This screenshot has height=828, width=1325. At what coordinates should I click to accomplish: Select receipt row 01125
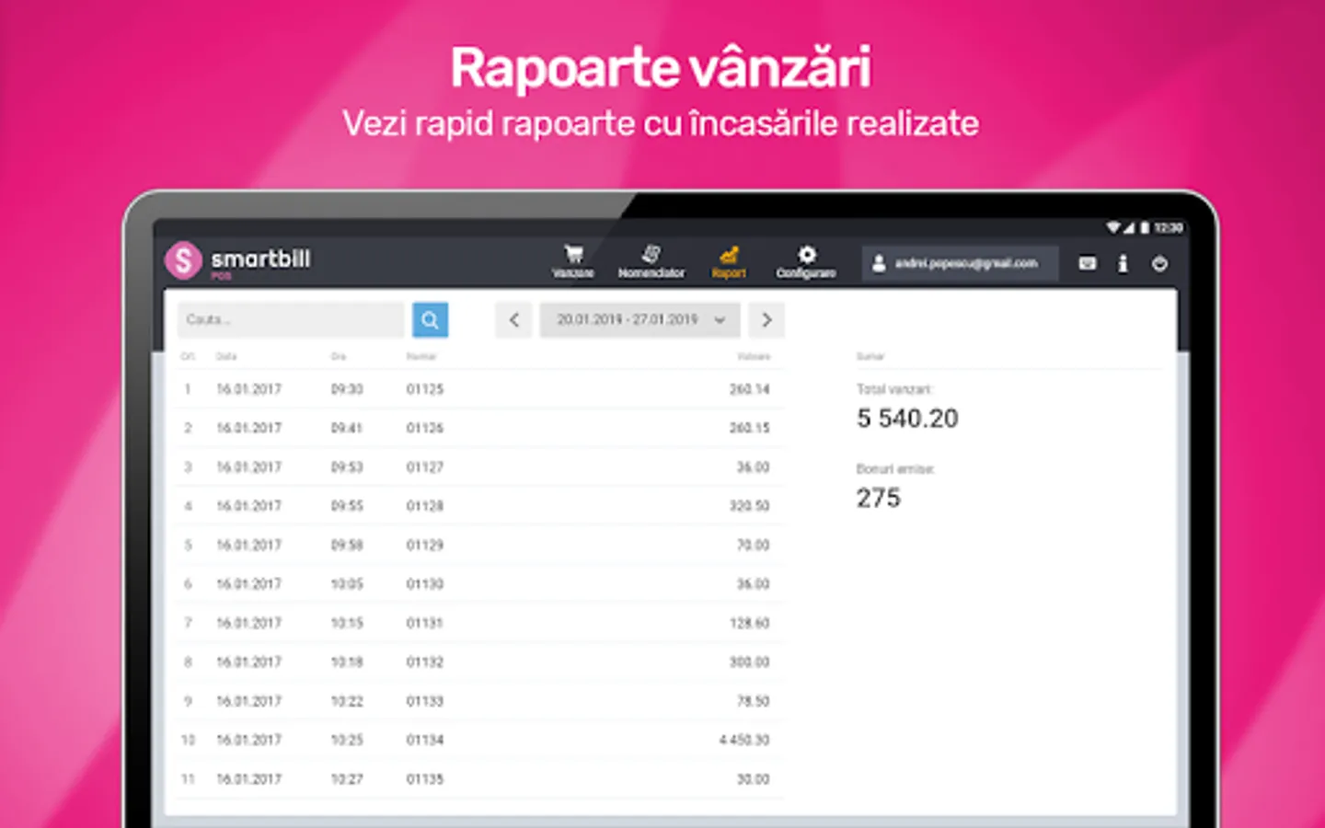[x=479, y=389]
